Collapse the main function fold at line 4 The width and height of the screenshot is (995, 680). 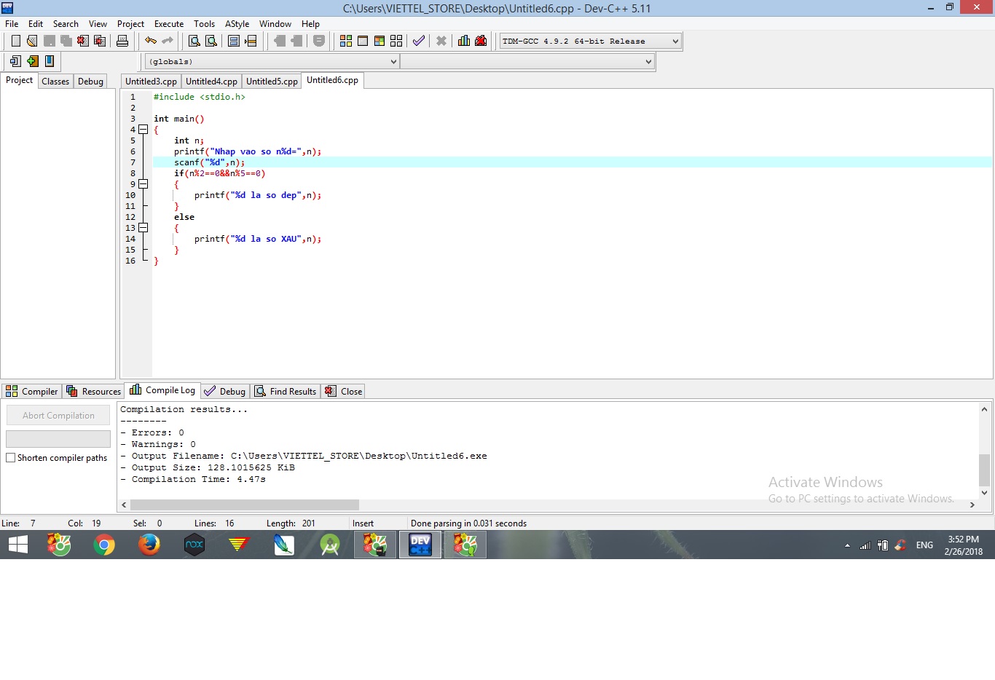coord(143,130)
